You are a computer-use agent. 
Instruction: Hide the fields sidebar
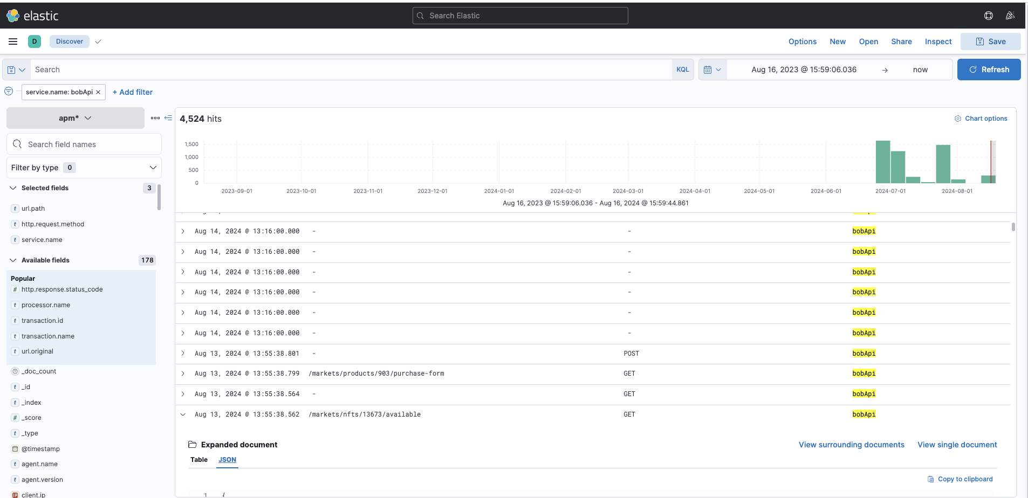[x=168, y=118]
